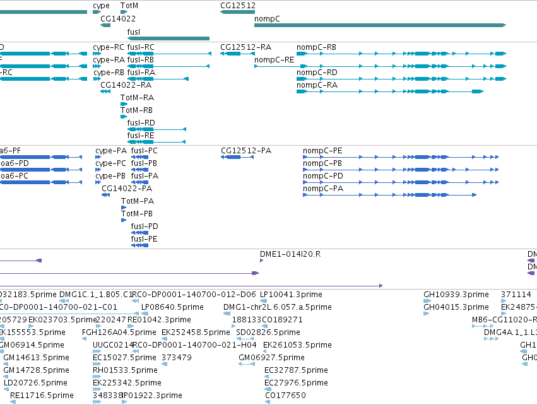Click the cype gene label
Viewport: 537px width, 405px height.
101,6
